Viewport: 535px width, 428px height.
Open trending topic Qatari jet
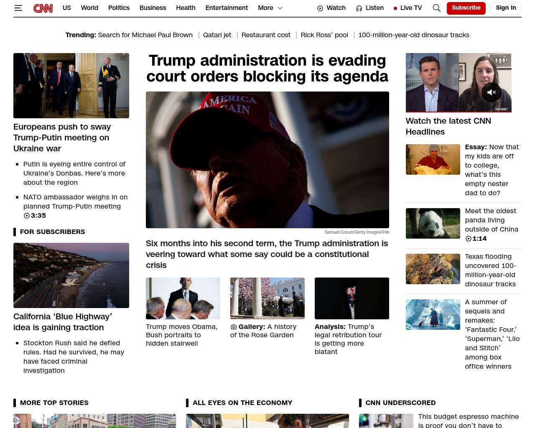(x=217, y=35)
